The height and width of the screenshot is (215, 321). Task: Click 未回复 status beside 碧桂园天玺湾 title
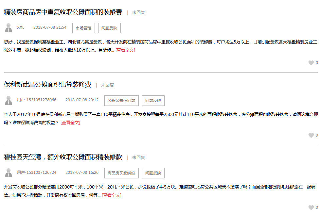coord(139,157)
